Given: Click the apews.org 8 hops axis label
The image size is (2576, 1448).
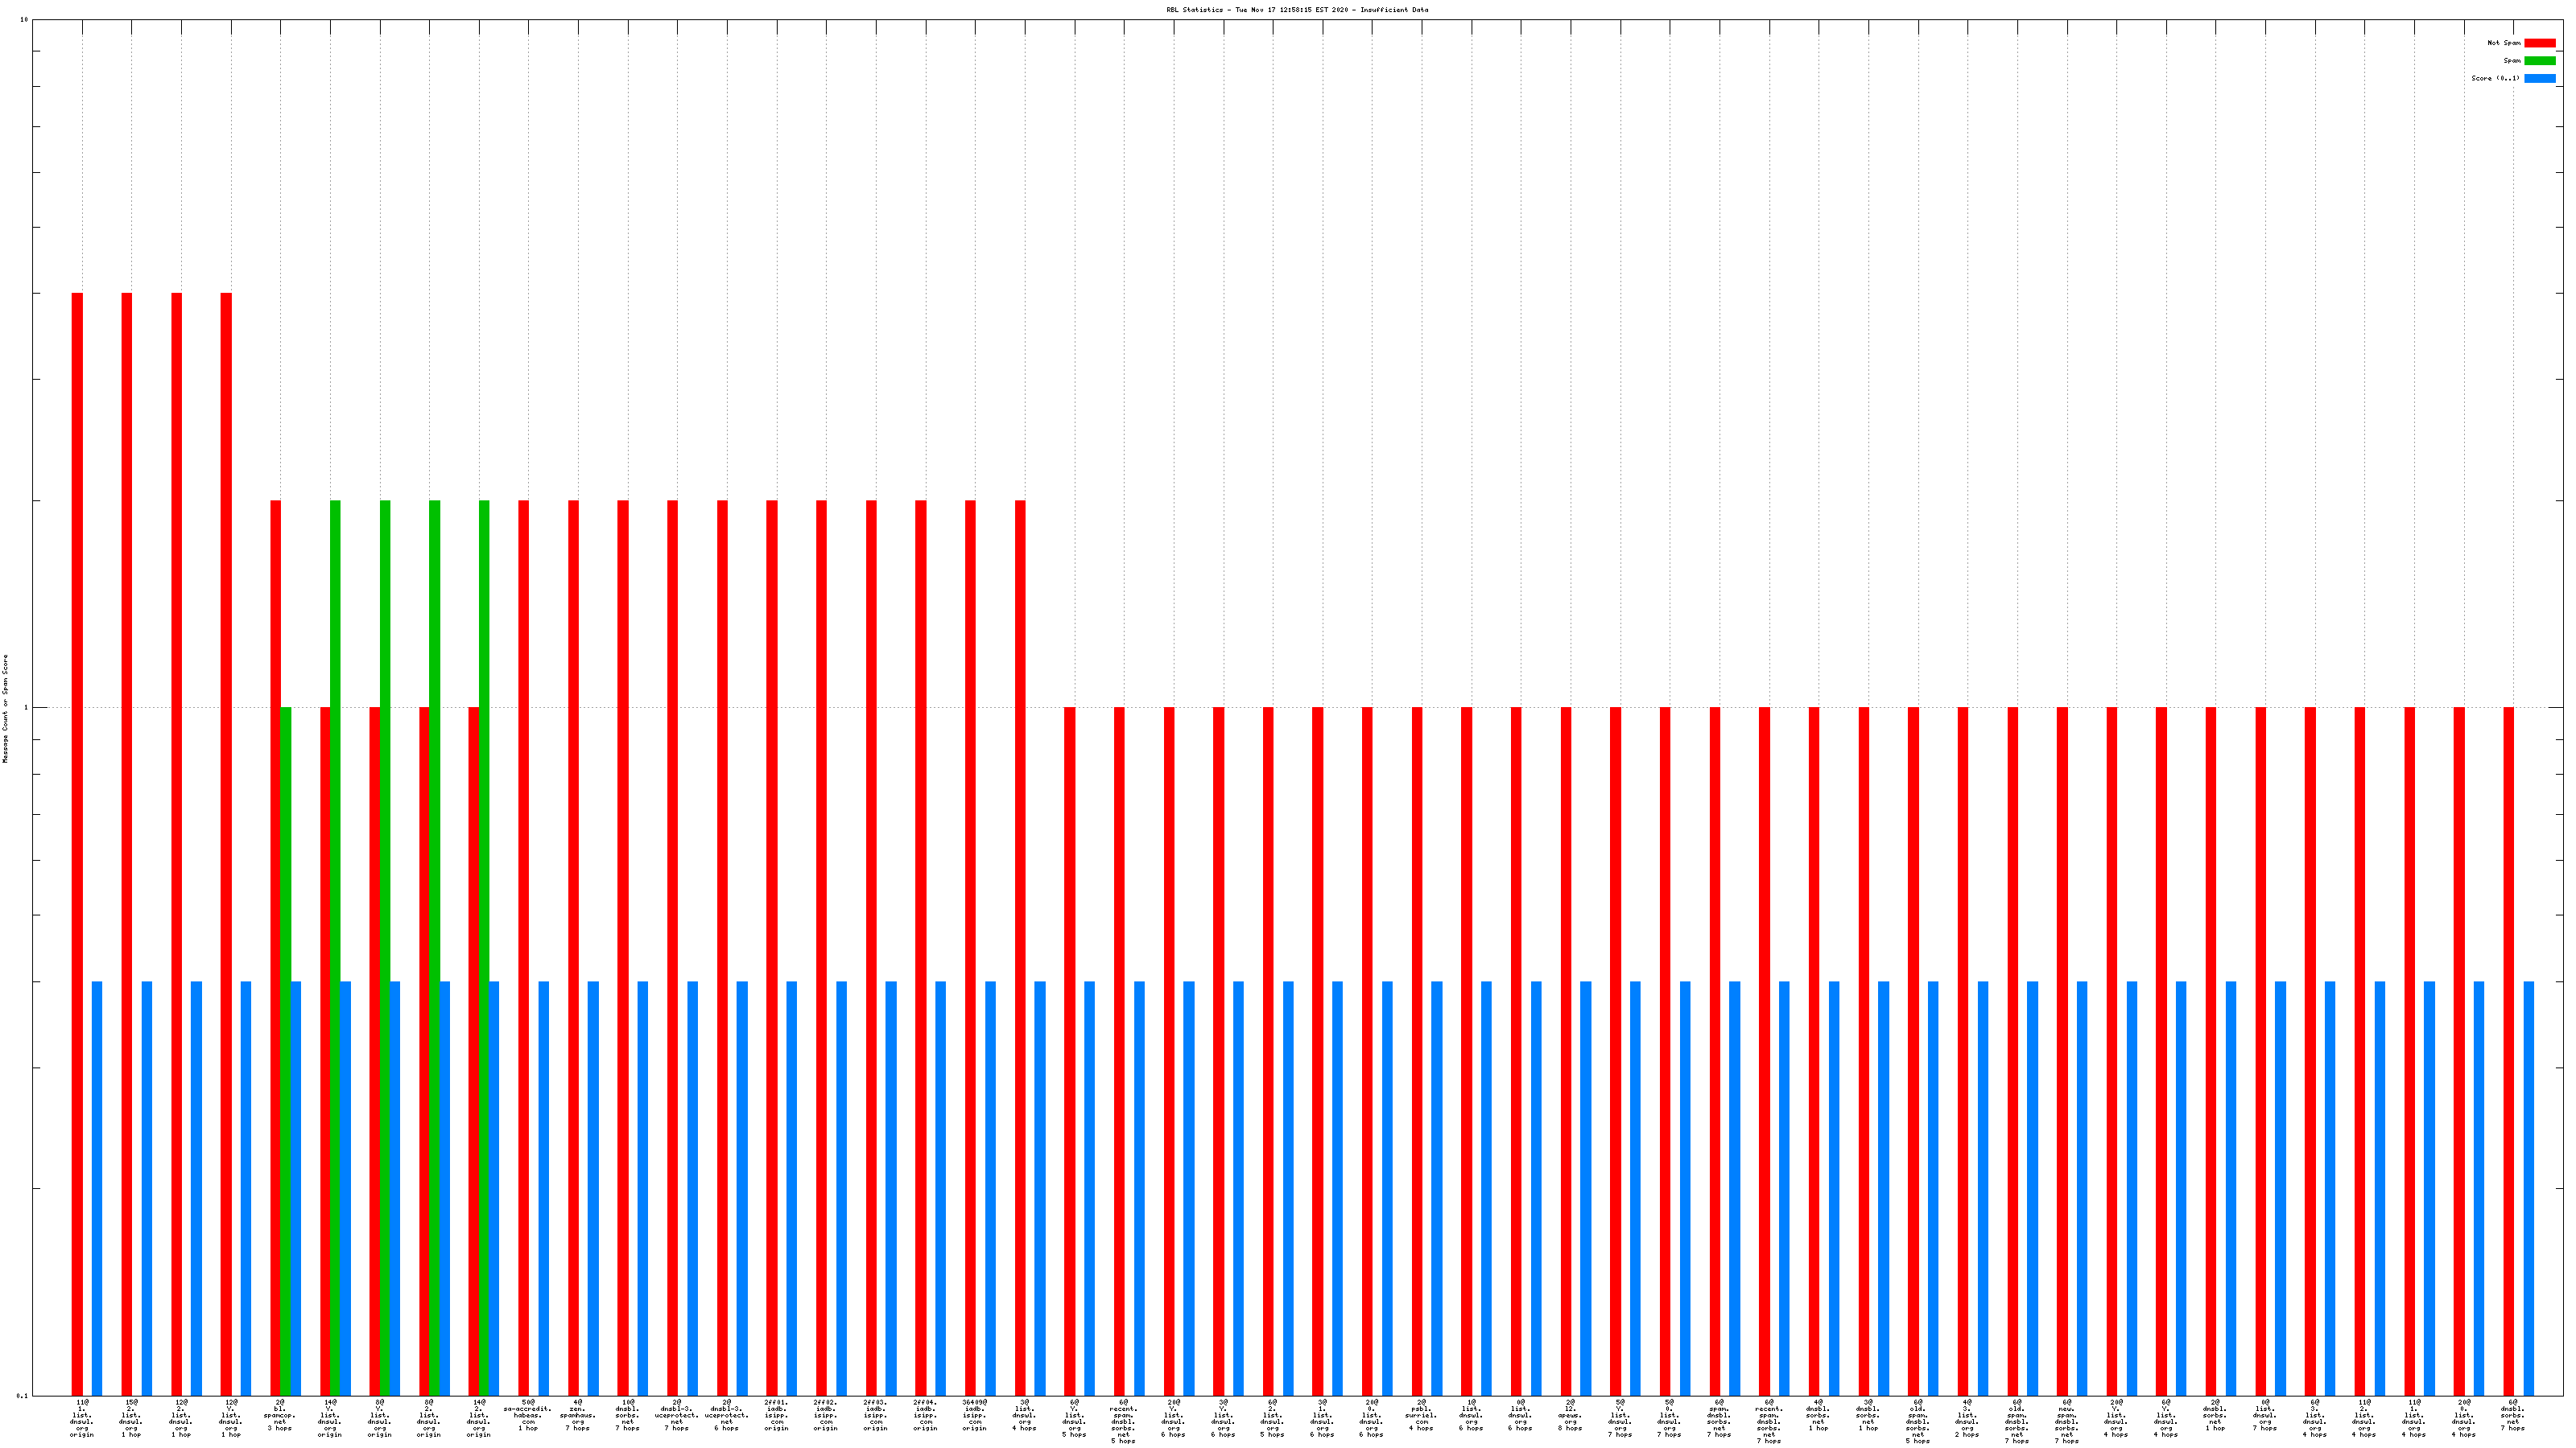Looking at the screenshot, I should [x=1570, y=1416].
